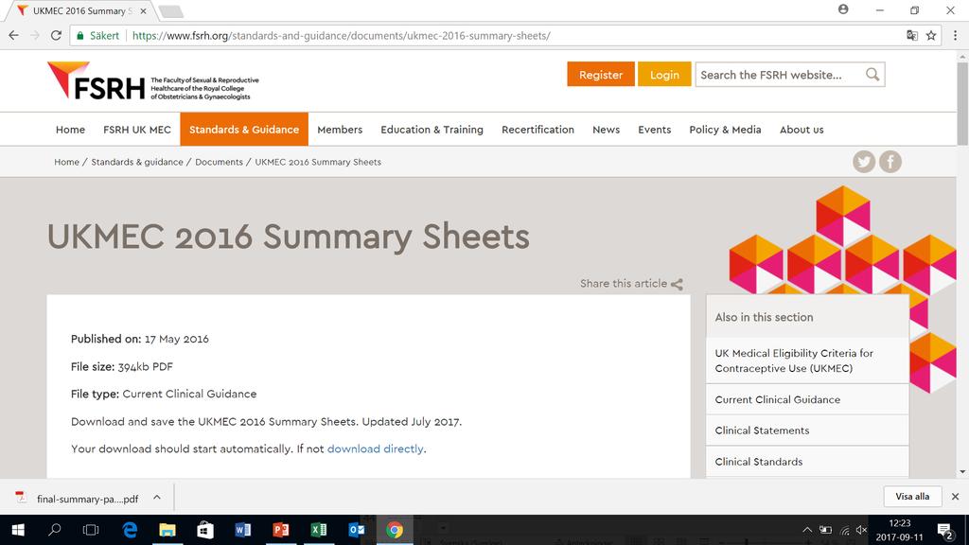Image resolution: width=969 pixels, height=545 pixels.
Task: Open File Explorer from taskbar
Action: 167,530
